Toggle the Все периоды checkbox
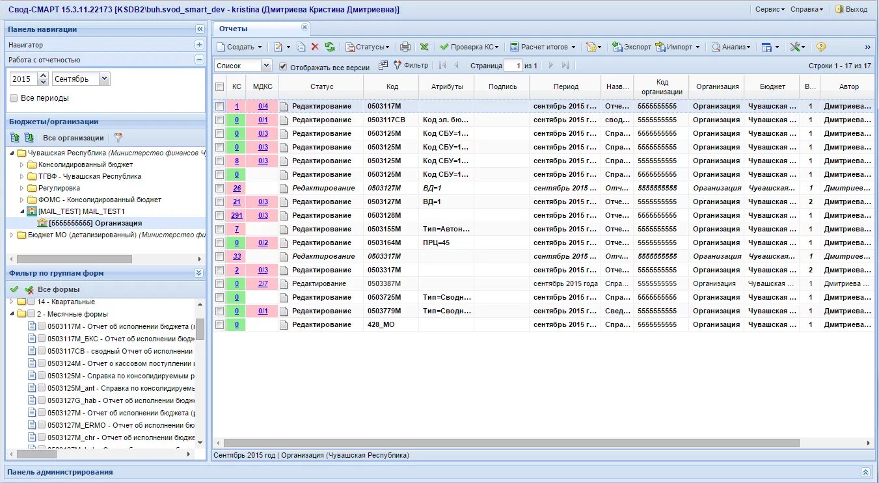Screen dimensions: 879x483 click(14, 98)
